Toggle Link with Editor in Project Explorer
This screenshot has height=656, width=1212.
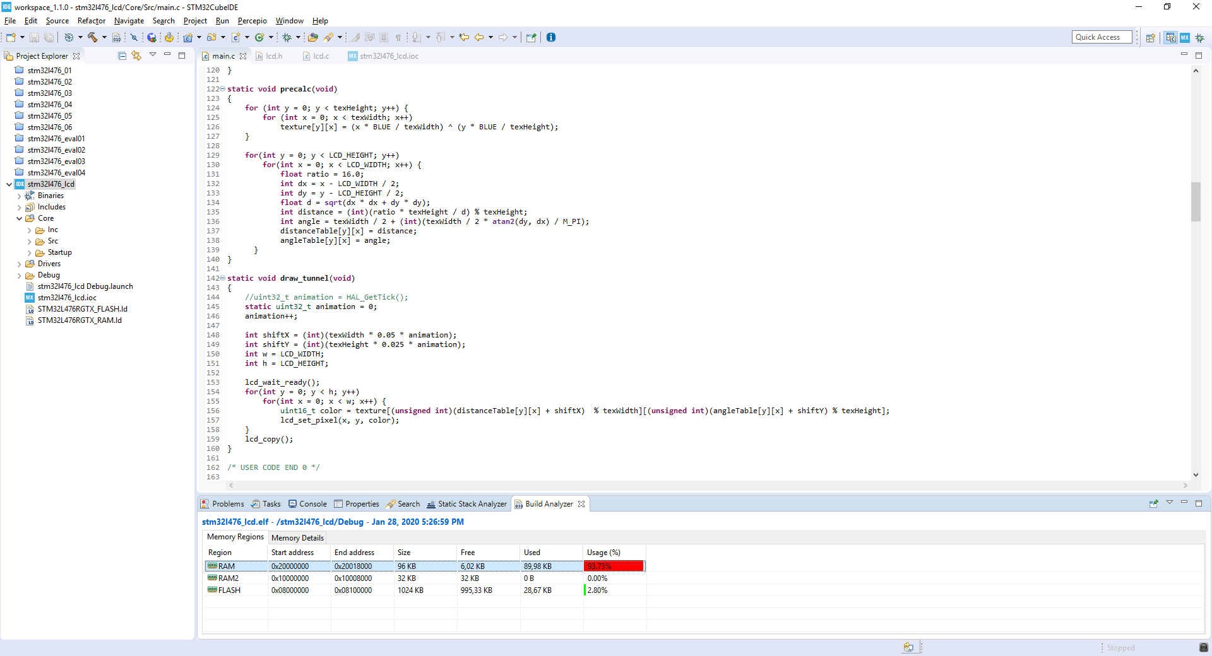pyautogui.click(x=136, y=56)
